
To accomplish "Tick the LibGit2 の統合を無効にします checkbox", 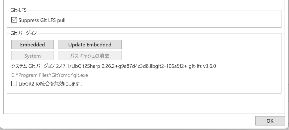I will 14,84.
